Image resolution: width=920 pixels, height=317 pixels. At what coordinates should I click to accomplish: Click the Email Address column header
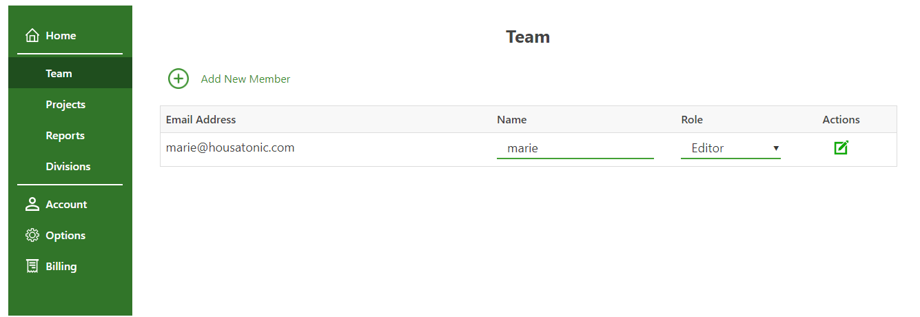point(201,119)
